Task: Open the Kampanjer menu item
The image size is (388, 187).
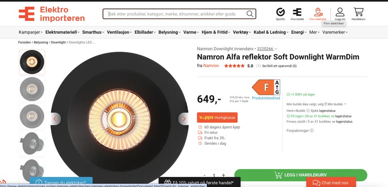Action: coord(30,32)
